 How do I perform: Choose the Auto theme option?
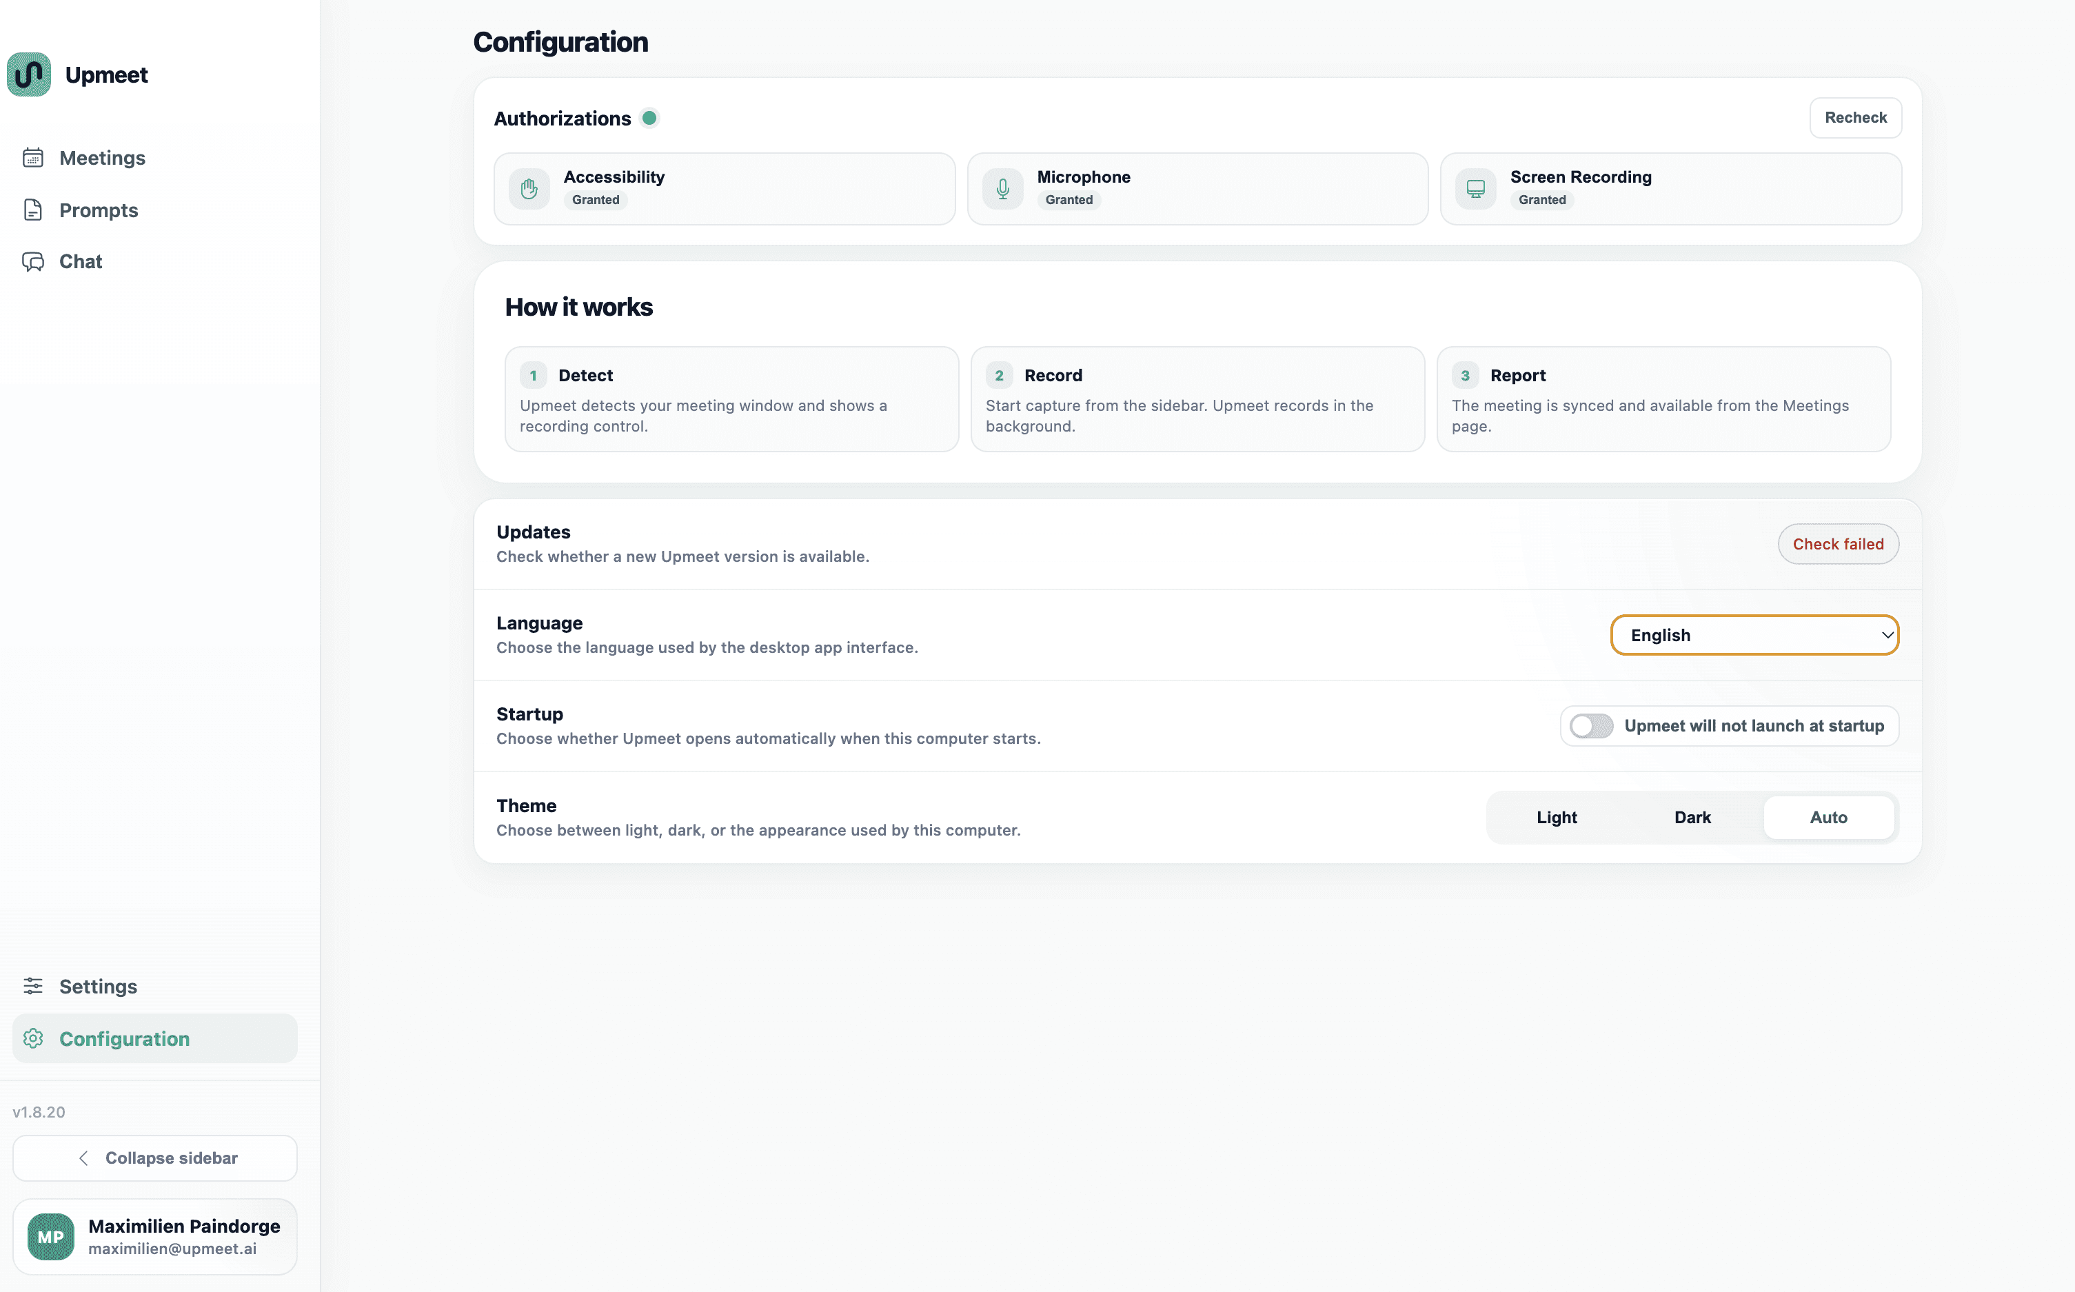1828,818
